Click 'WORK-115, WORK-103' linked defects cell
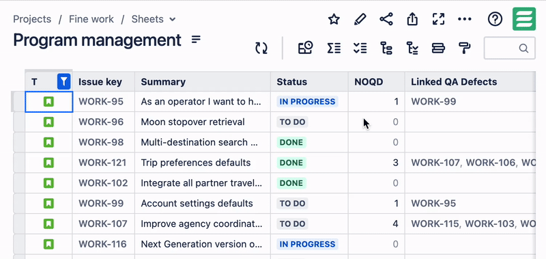 (470, 223)
